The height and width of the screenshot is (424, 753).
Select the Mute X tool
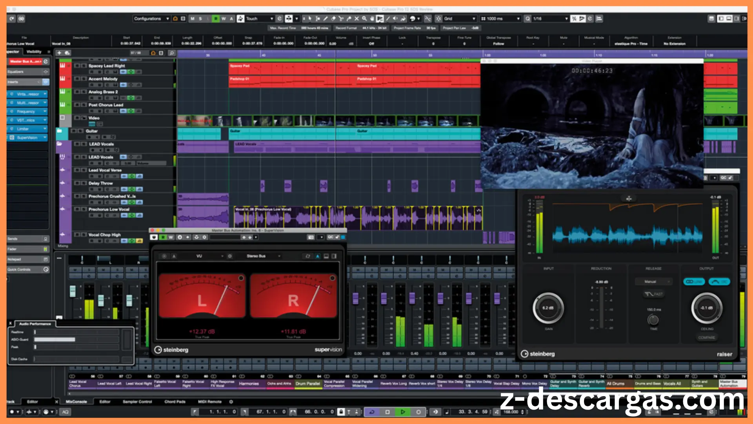(x=356, y=18)
